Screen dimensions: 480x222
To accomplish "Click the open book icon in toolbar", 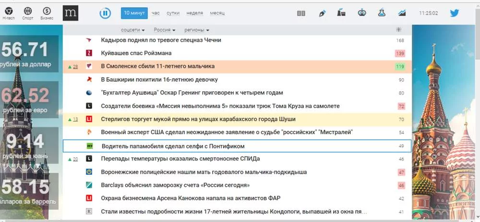I will point(301,13).
